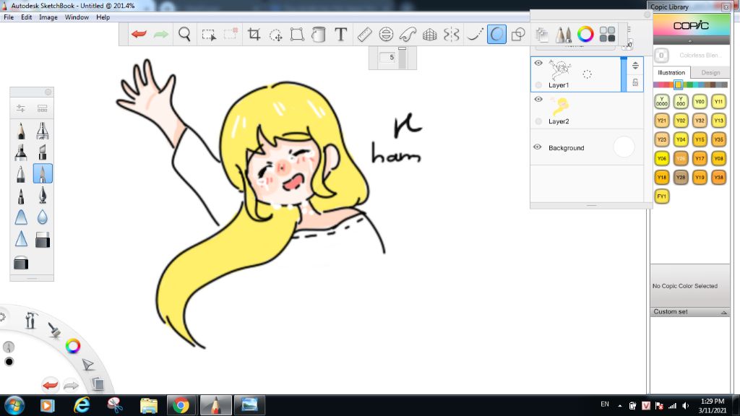
Task: Select the Zoom magnifier tool
Action: click(x=184, y=34)
